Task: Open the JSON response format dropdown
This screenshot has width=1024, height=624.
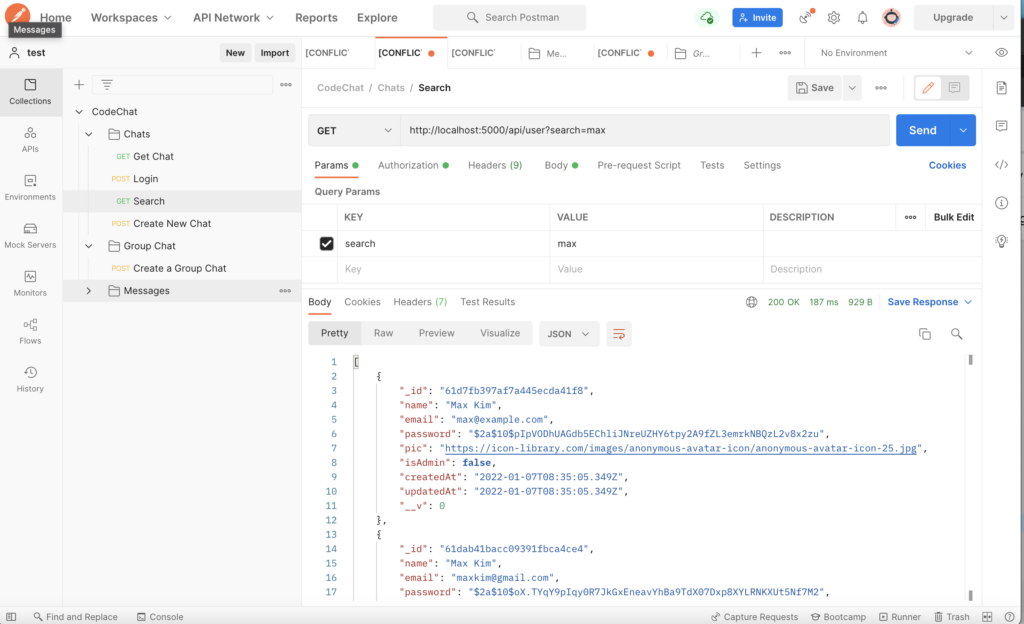Action: (569, 334)
